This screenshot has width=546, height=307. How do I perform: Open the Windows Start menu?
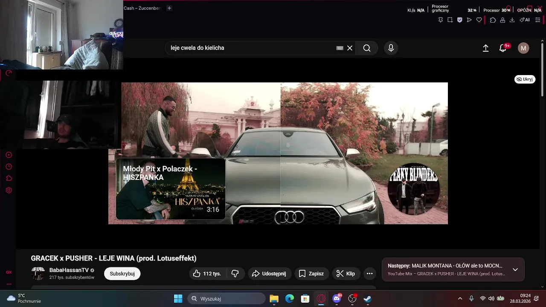(x=178, y=298)
